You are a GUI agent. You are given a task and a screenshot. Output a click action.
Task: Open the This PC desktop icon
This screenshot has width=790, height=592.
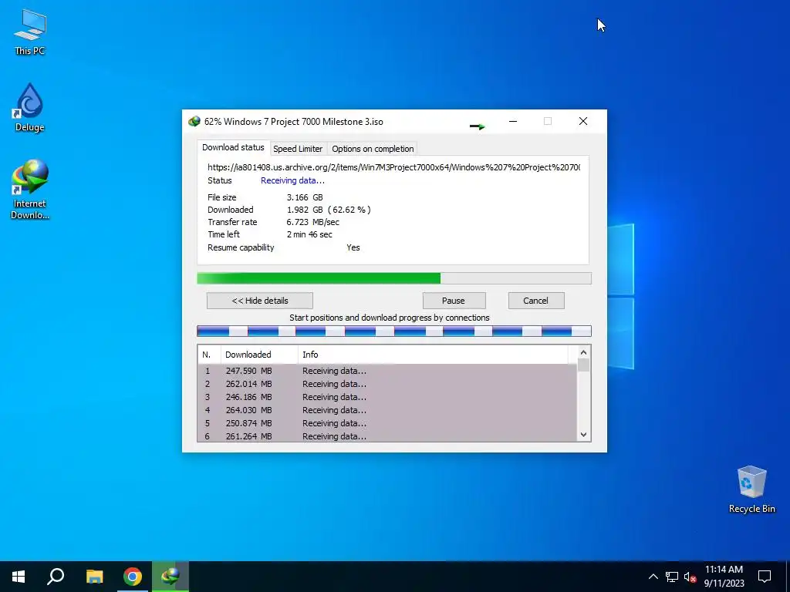pyautogui.click(x=30, y=32)
